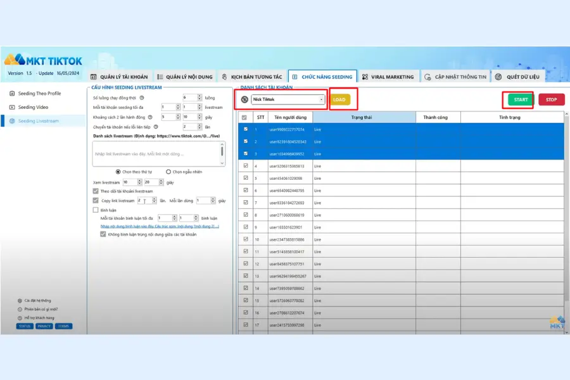Click the Tên người dùng column header
This screenshot has height=380, width=570.
point(291,117)
